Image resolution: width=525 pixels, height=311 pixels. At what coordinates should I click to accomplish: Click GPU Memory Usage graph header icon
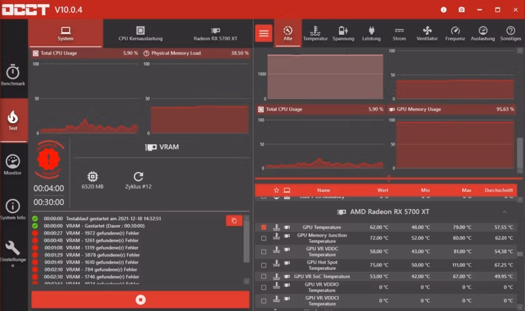pyautogui.click(x=392, y=109)
